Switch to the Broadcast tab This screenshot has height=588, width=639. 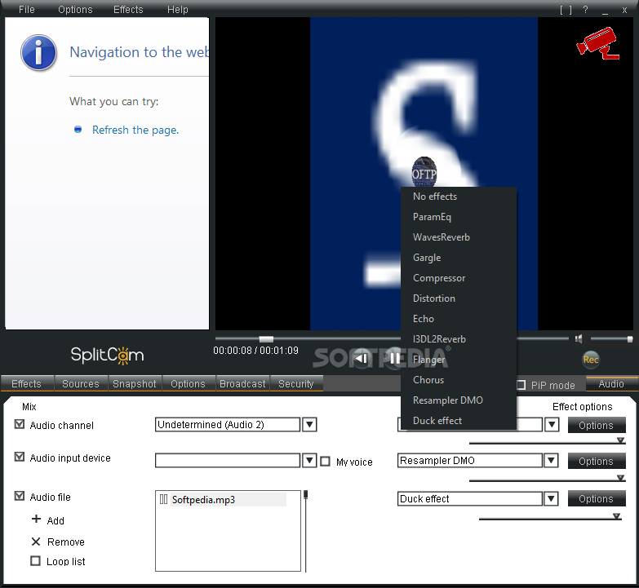point(242,383)
